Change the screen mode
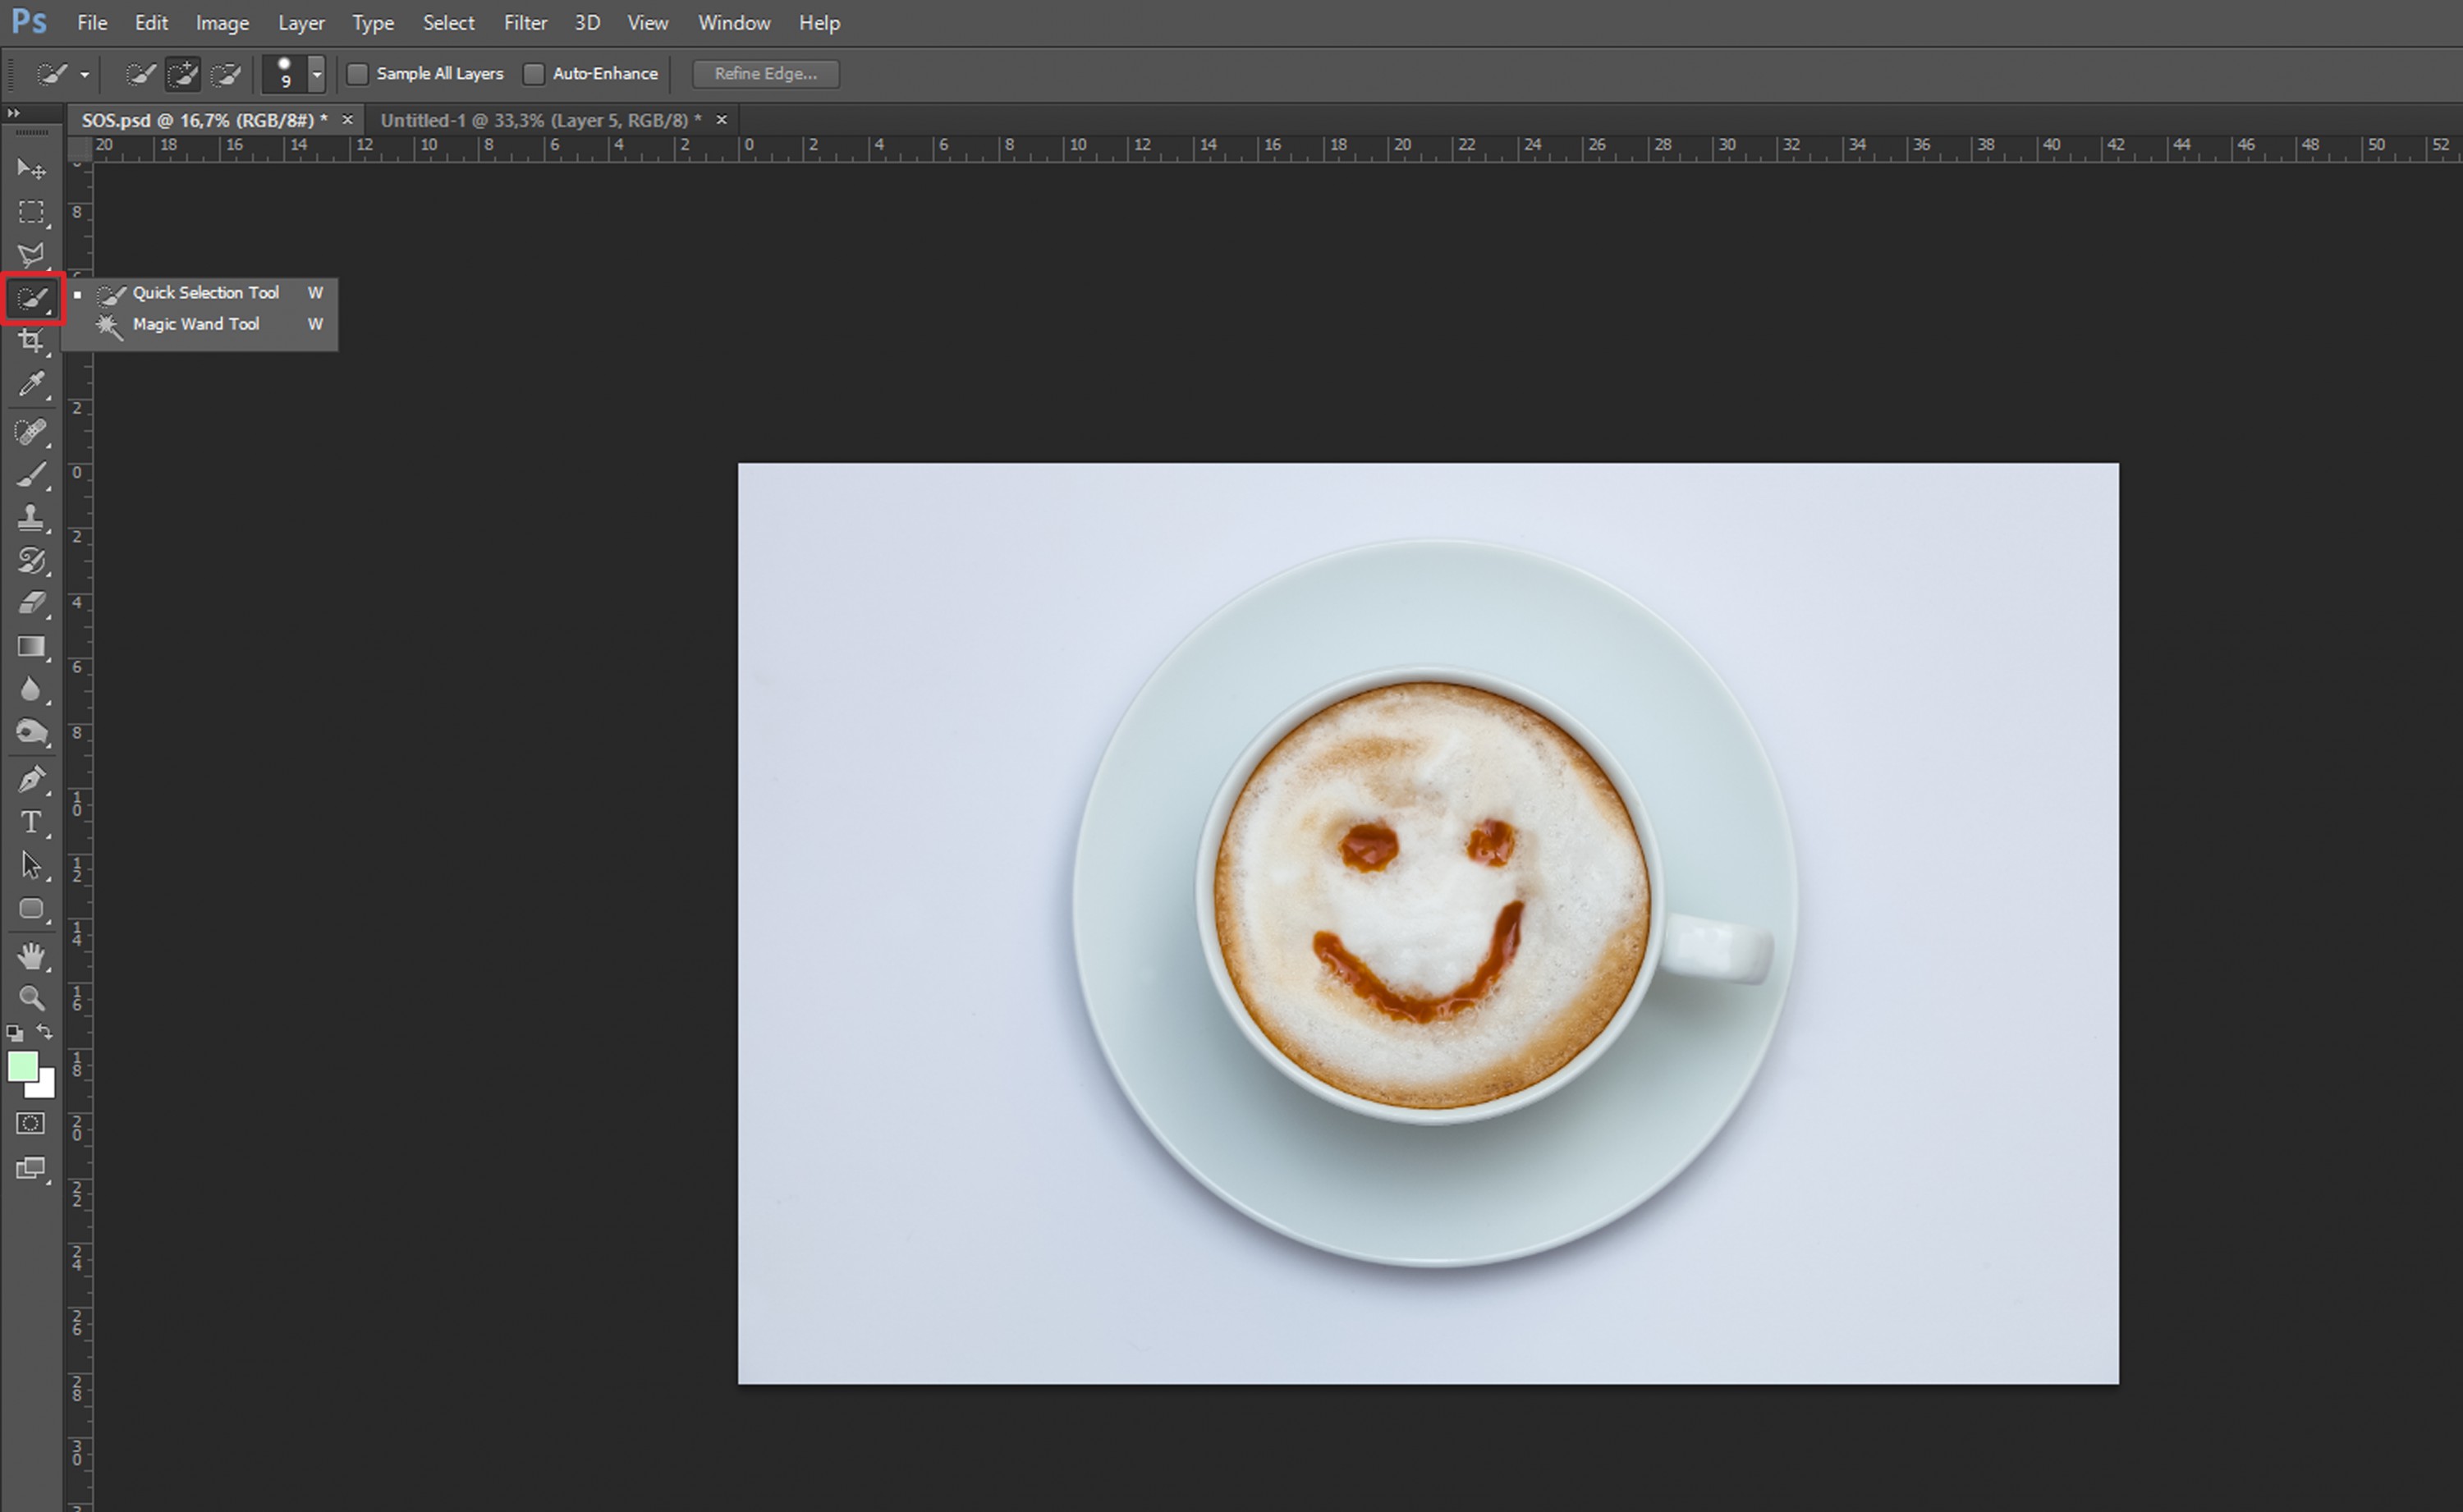The height and width of the screenshot is (1512, 2463). point(31,1168)
